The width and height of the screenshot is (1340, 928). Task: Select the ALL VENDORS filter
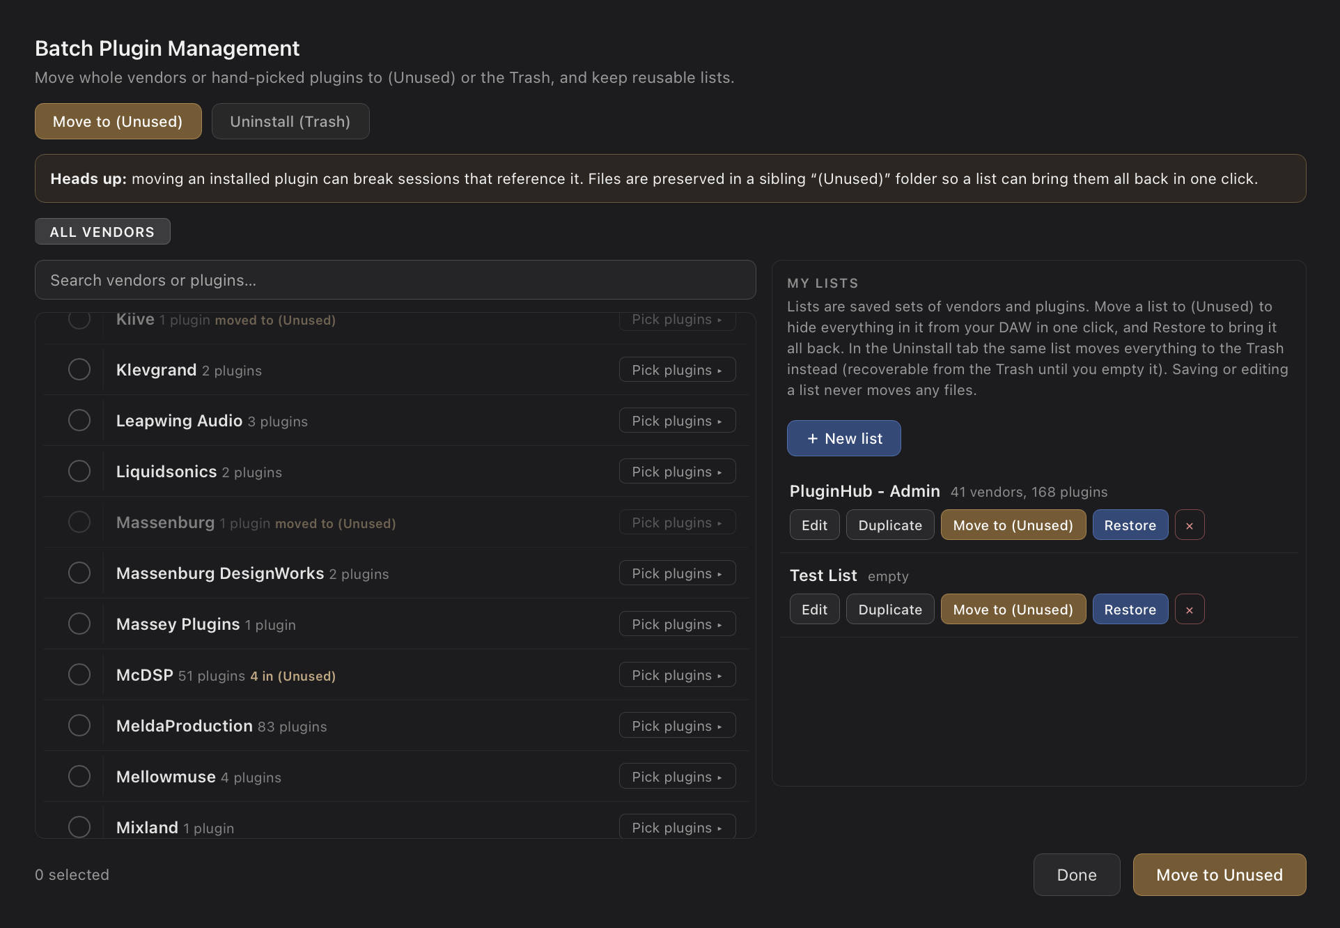pos(102,231)
